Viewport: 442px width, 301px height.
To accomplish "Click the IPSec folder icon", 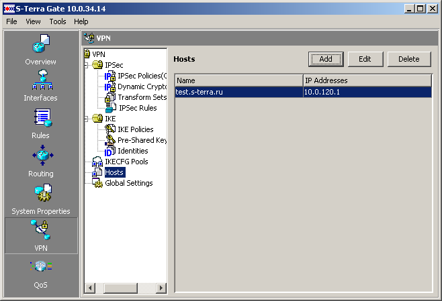I will 97,65.
